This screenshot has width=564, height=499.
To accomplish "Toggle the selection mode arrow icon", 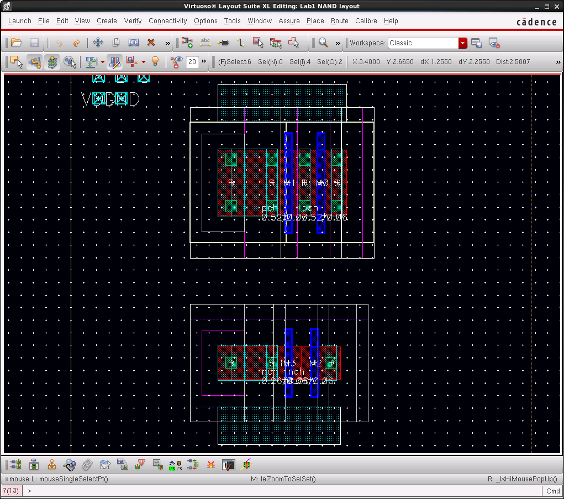I will point(17,61).
